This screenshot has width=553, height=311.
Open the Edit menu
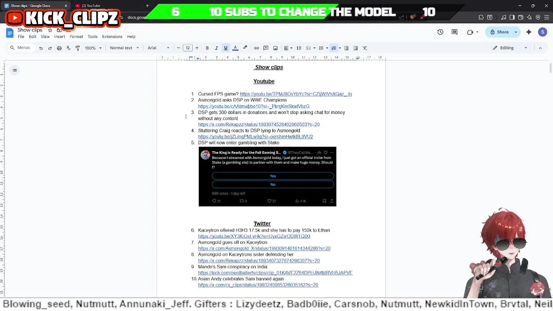(32, 37)
